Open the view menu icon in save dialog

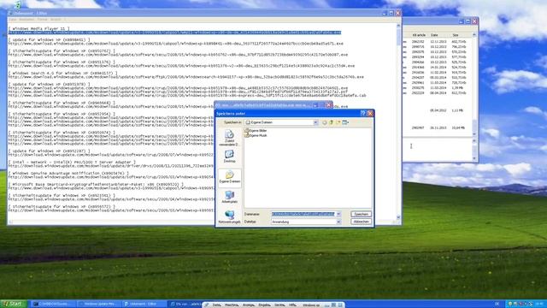coord(345,122)
